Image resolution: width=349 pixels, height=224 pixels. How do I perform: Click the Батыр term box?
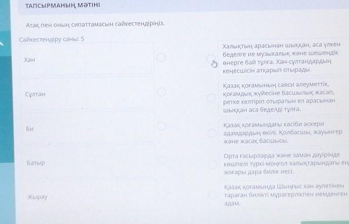[x=88, y=162]
